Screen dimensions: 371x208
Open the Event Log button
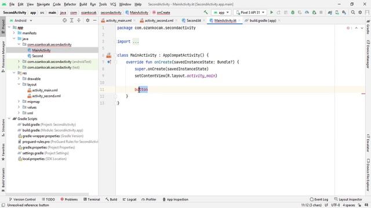319,199
